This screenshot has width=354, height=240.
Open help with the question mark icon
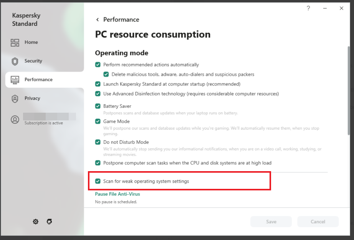(x=308, y=8)
